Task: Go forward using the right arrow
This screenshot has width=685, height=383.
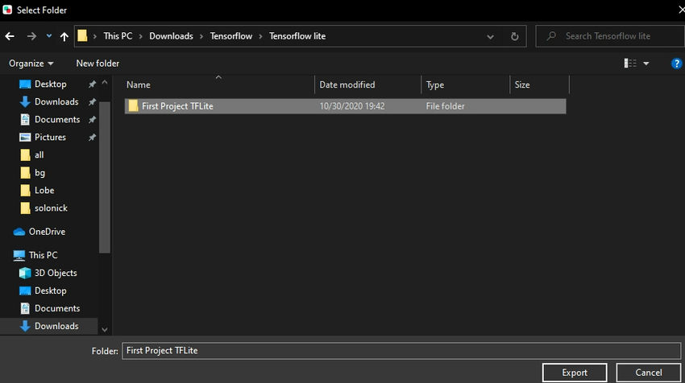Action: 31,36
